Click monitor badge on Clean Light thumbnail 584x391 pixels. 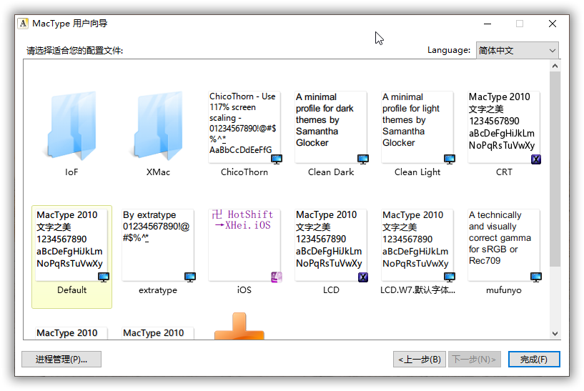pyautogui.click(x=449, y=159)
